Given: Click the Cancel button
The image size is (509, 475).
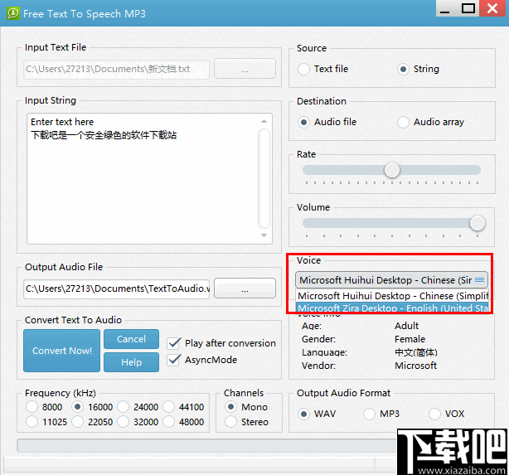Looking at the screenshot, I should pyautogui.click(x=132, y=339).
